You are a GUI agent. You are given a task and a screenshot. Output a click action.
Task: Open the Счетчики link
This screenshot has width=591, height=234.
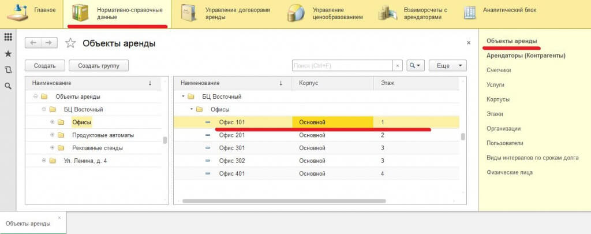[499, 70]
